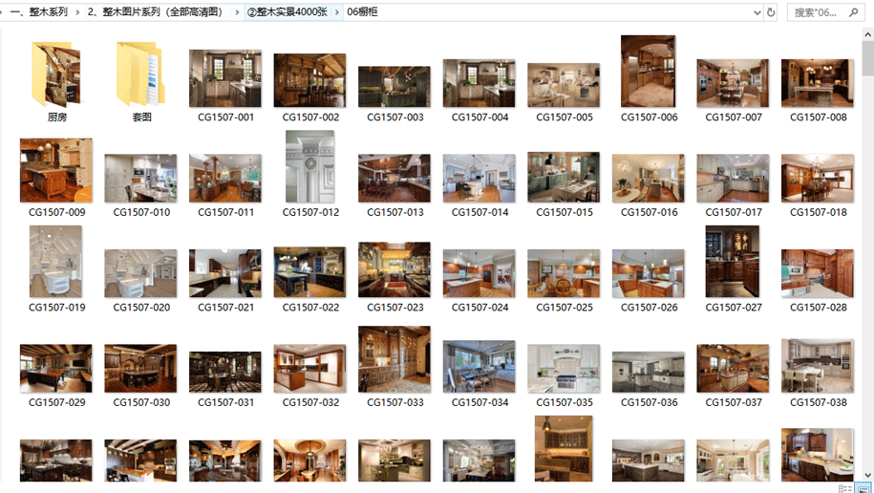This screenshot has width=874, height=493.
Task: Select thumbnail CG1507-023
Action: [394, 270]
